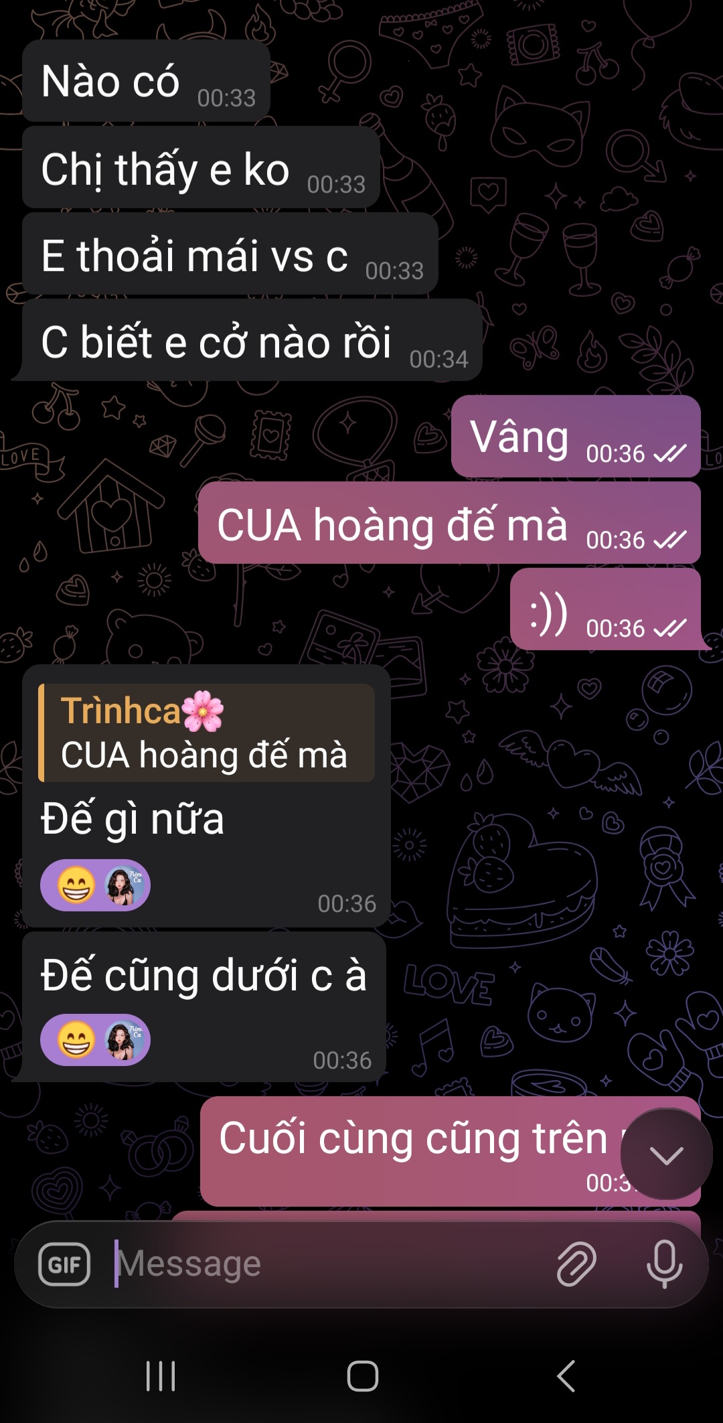This screenshot has height=1423, width=723.
Task: Toggle grinning reaction under "Đế gì nữa"
Action: click(76, 885)
